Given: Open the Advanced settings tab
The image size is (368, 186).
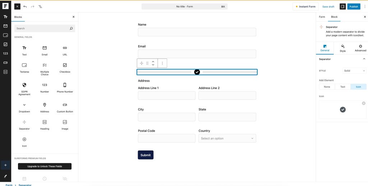Looking at the screenshot, I should (360, 48).
